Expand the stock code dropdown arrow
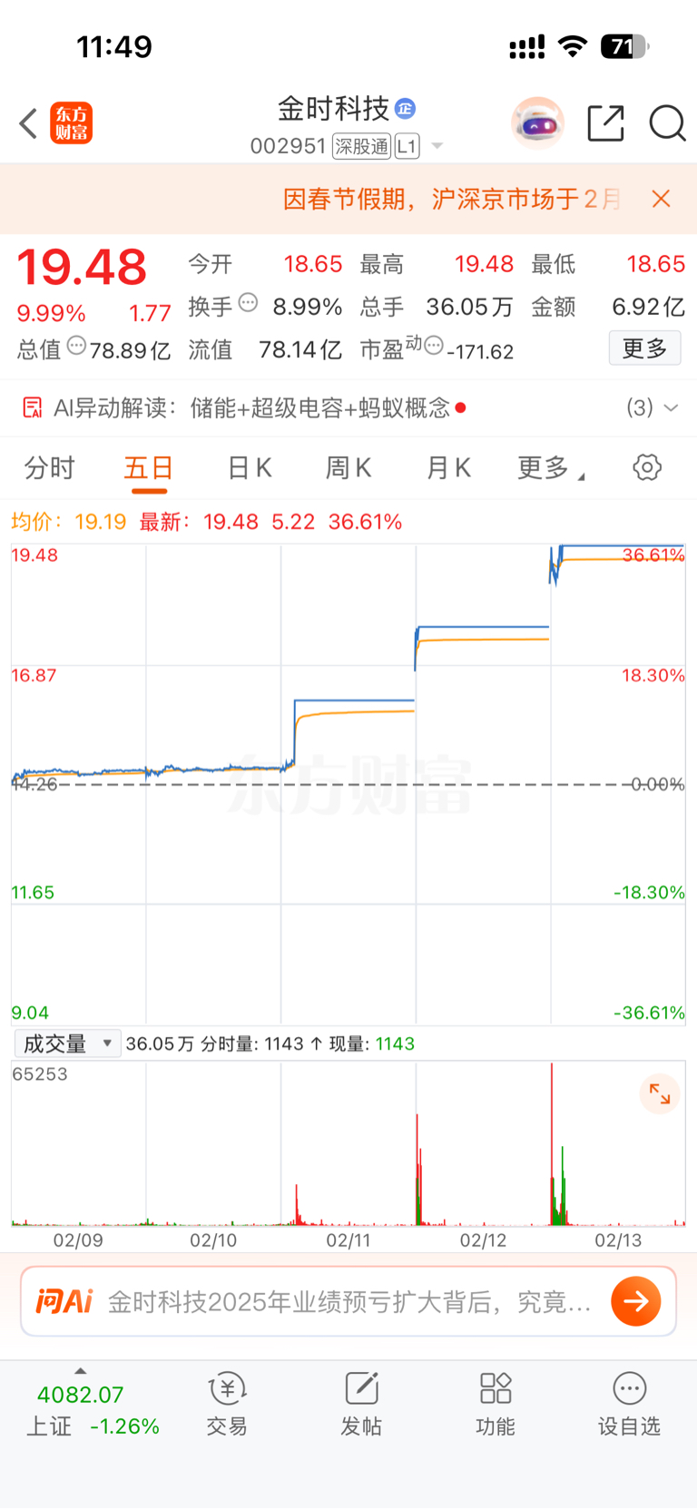 [437, 146]
